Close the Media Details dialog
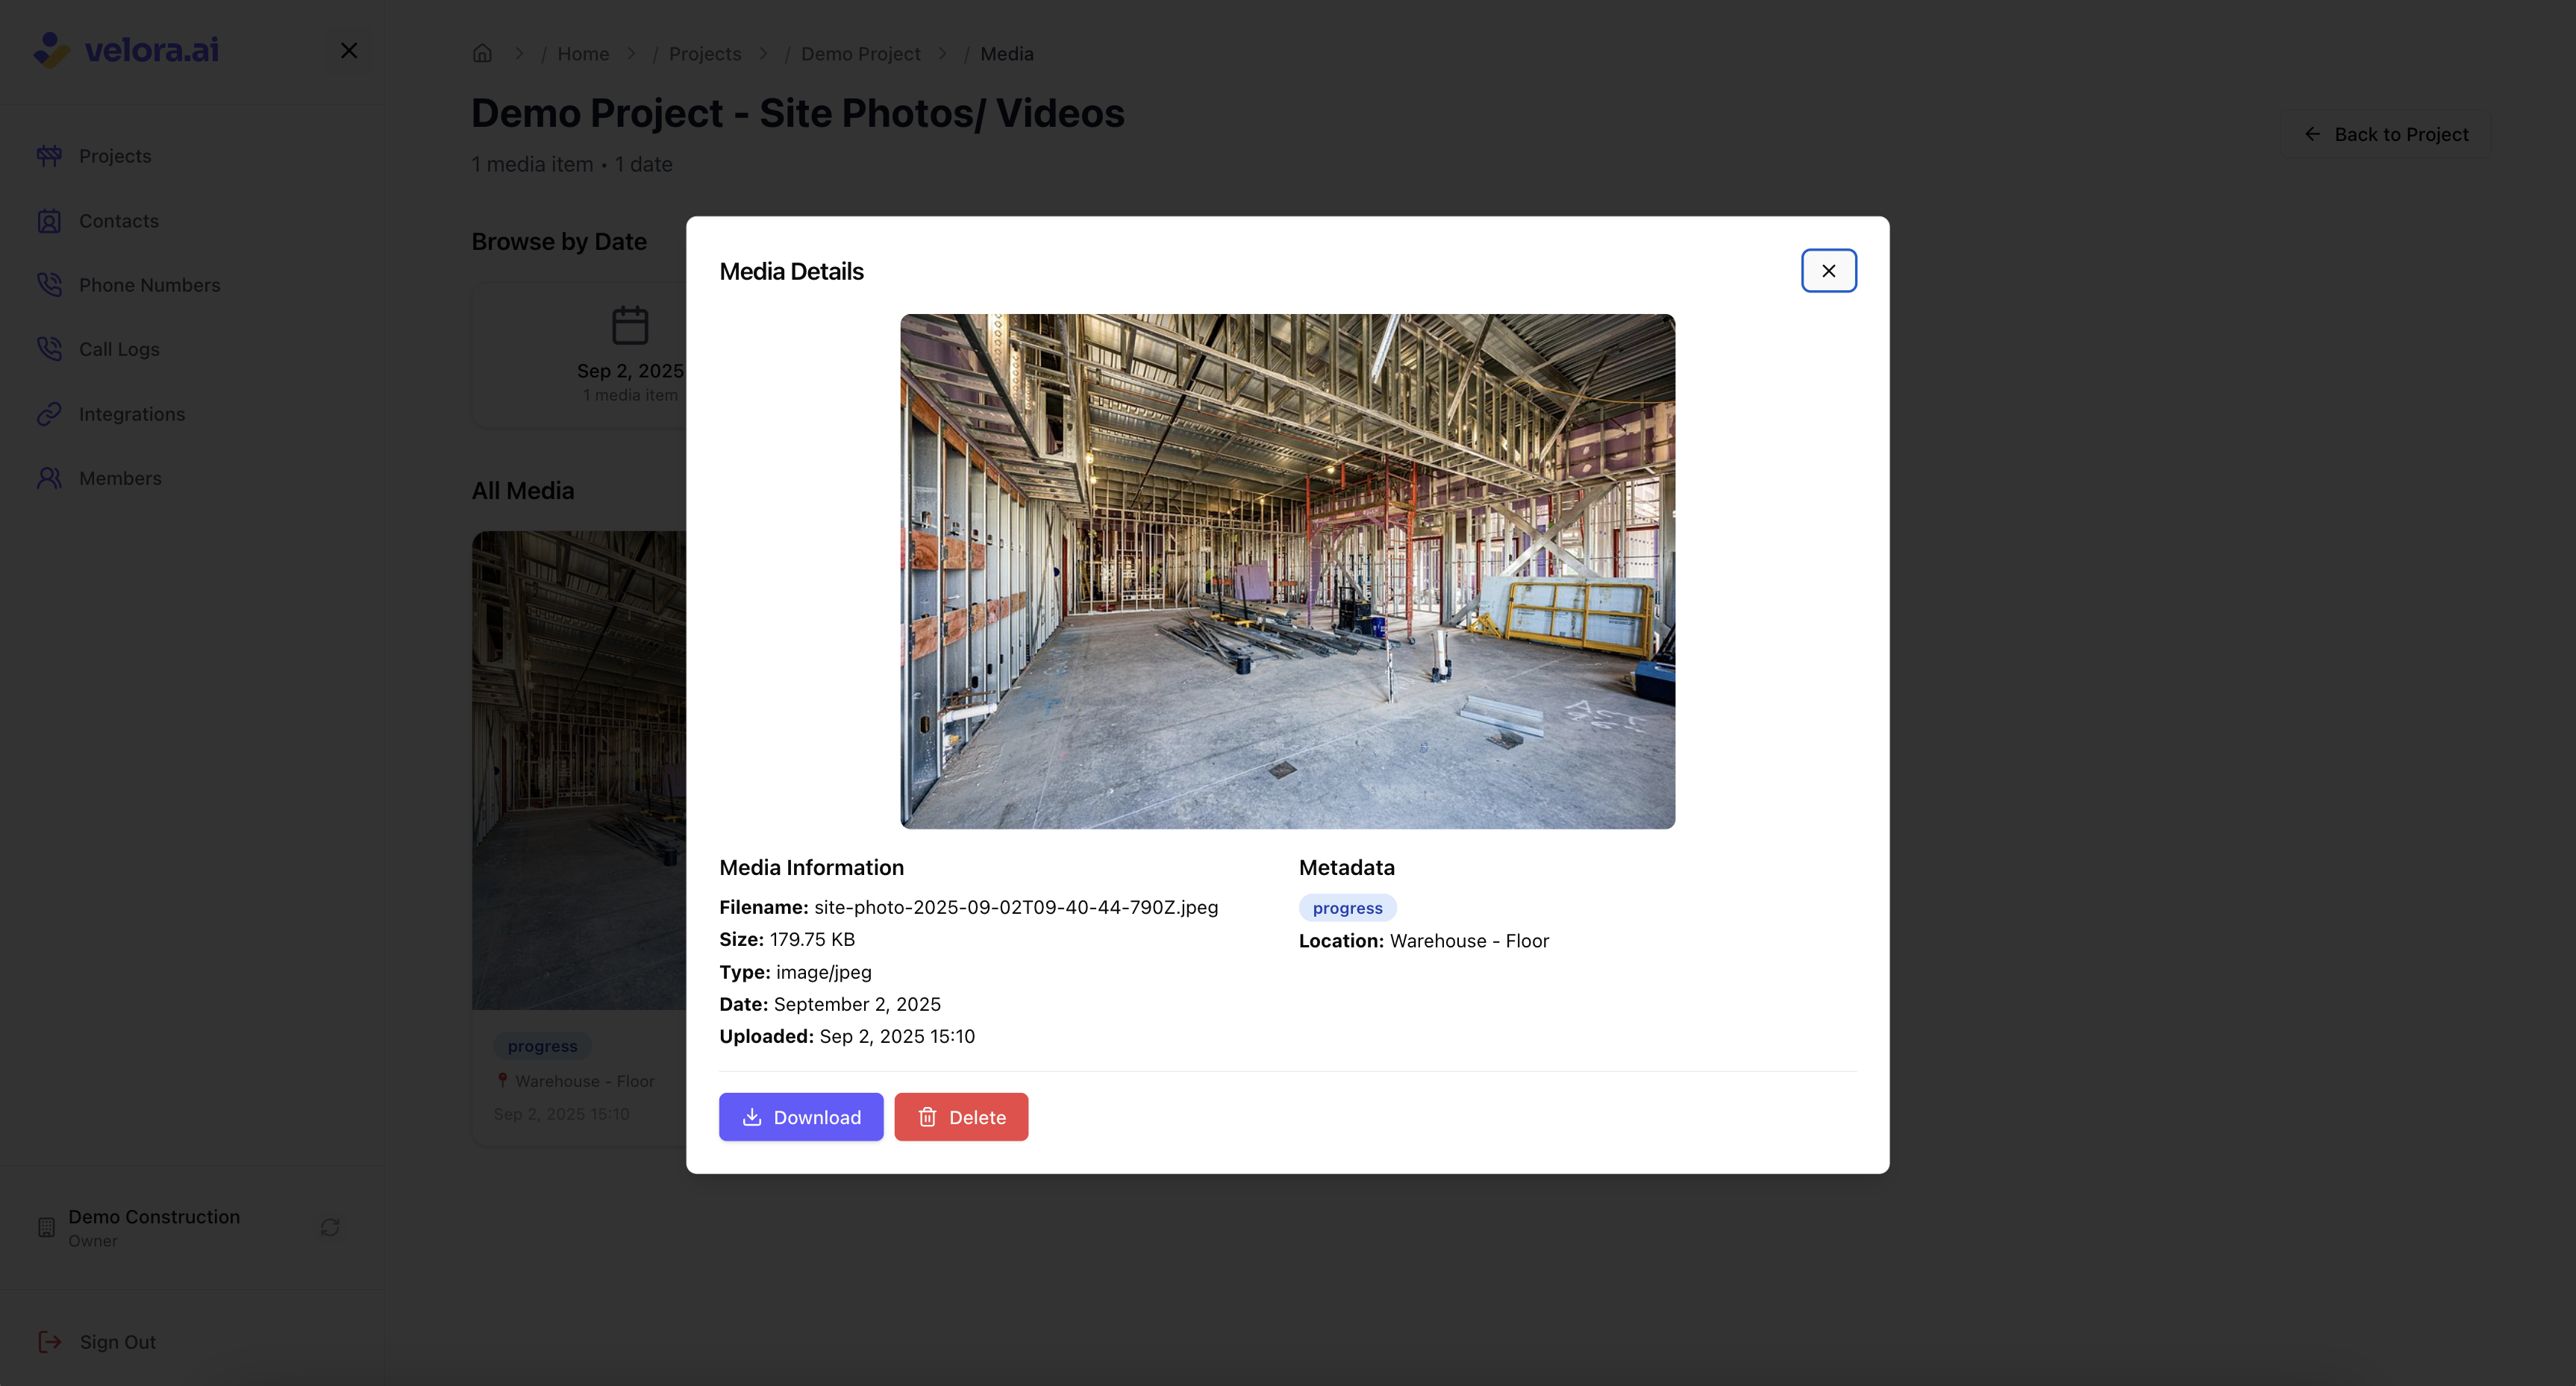2576x1386 pixels. point(1828,271)
